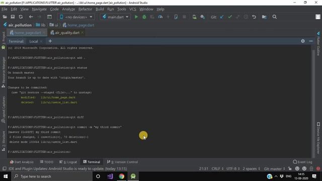Screen dimensions: 322x181
Task: Click the Save All toolbar icon
Action: 13,17
